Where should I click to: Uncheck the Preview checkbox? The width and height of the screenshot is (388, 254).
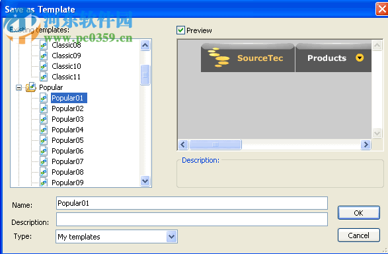(180, 30)
